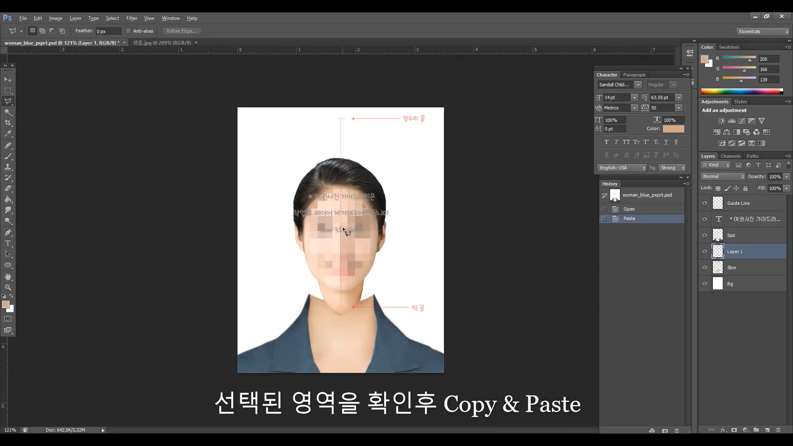Open the Normal blend mode dropdown
This screenshot has height=446, width=793.
pos(723,176)
